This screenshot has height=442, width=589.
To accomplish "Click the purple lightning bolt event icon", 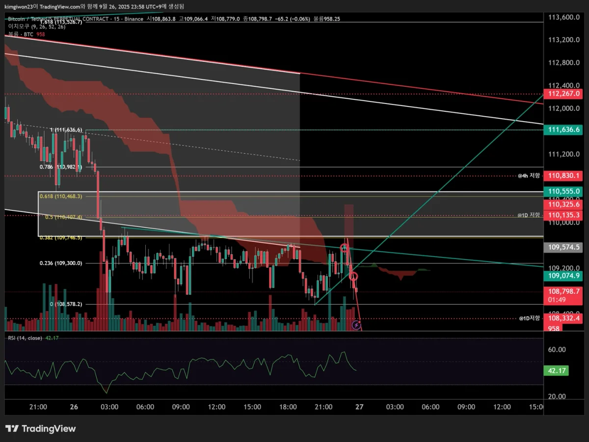I will point(357,325).
